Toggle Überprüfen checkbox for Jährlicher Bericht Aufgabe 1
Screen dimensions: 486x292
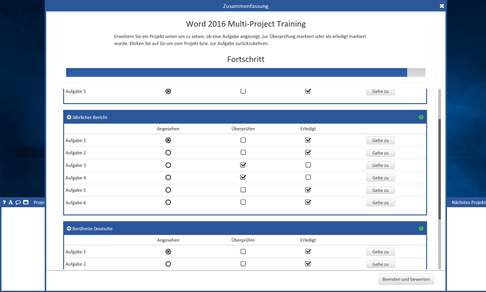coord(243,140)
